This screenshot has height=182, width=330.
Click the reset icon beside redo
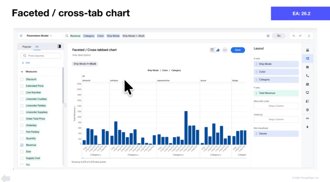309,36
